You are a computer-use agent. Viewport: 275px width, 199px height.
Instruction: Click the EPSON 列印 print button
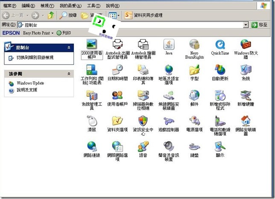pyautogui.click(x=64, y=33)
